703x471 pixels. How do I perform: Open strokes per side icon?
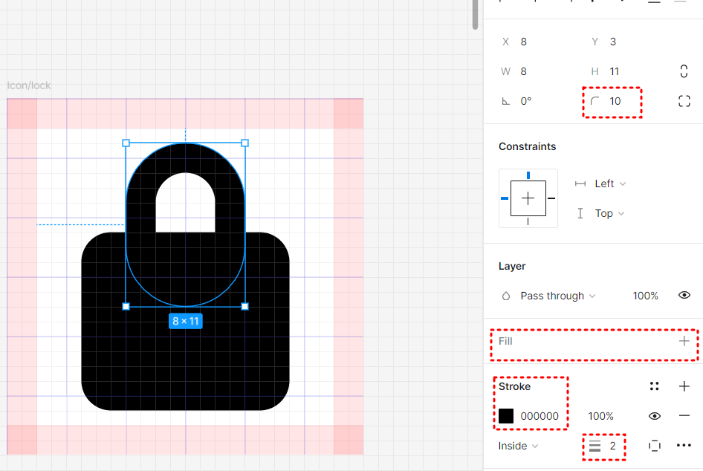(654, 446)
